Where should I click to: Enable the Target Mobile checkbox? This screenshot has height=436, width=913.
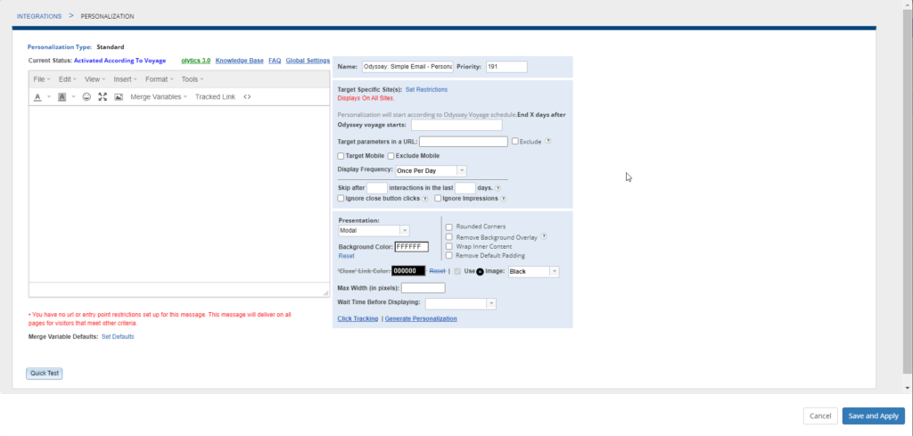tap(341, 156)
